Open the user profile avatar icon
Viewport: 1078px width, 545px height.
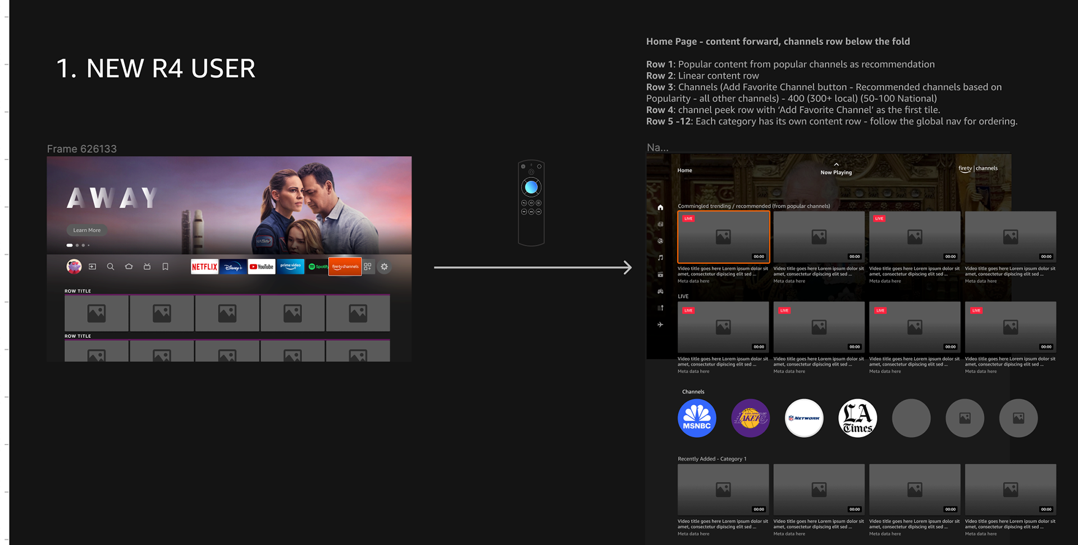point(74,267)
